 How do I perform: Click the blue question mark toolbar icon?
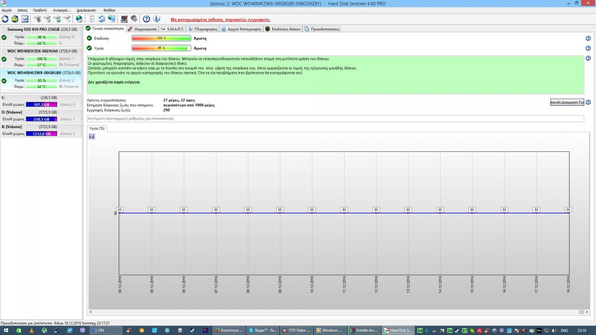click(x=147, y=19)
